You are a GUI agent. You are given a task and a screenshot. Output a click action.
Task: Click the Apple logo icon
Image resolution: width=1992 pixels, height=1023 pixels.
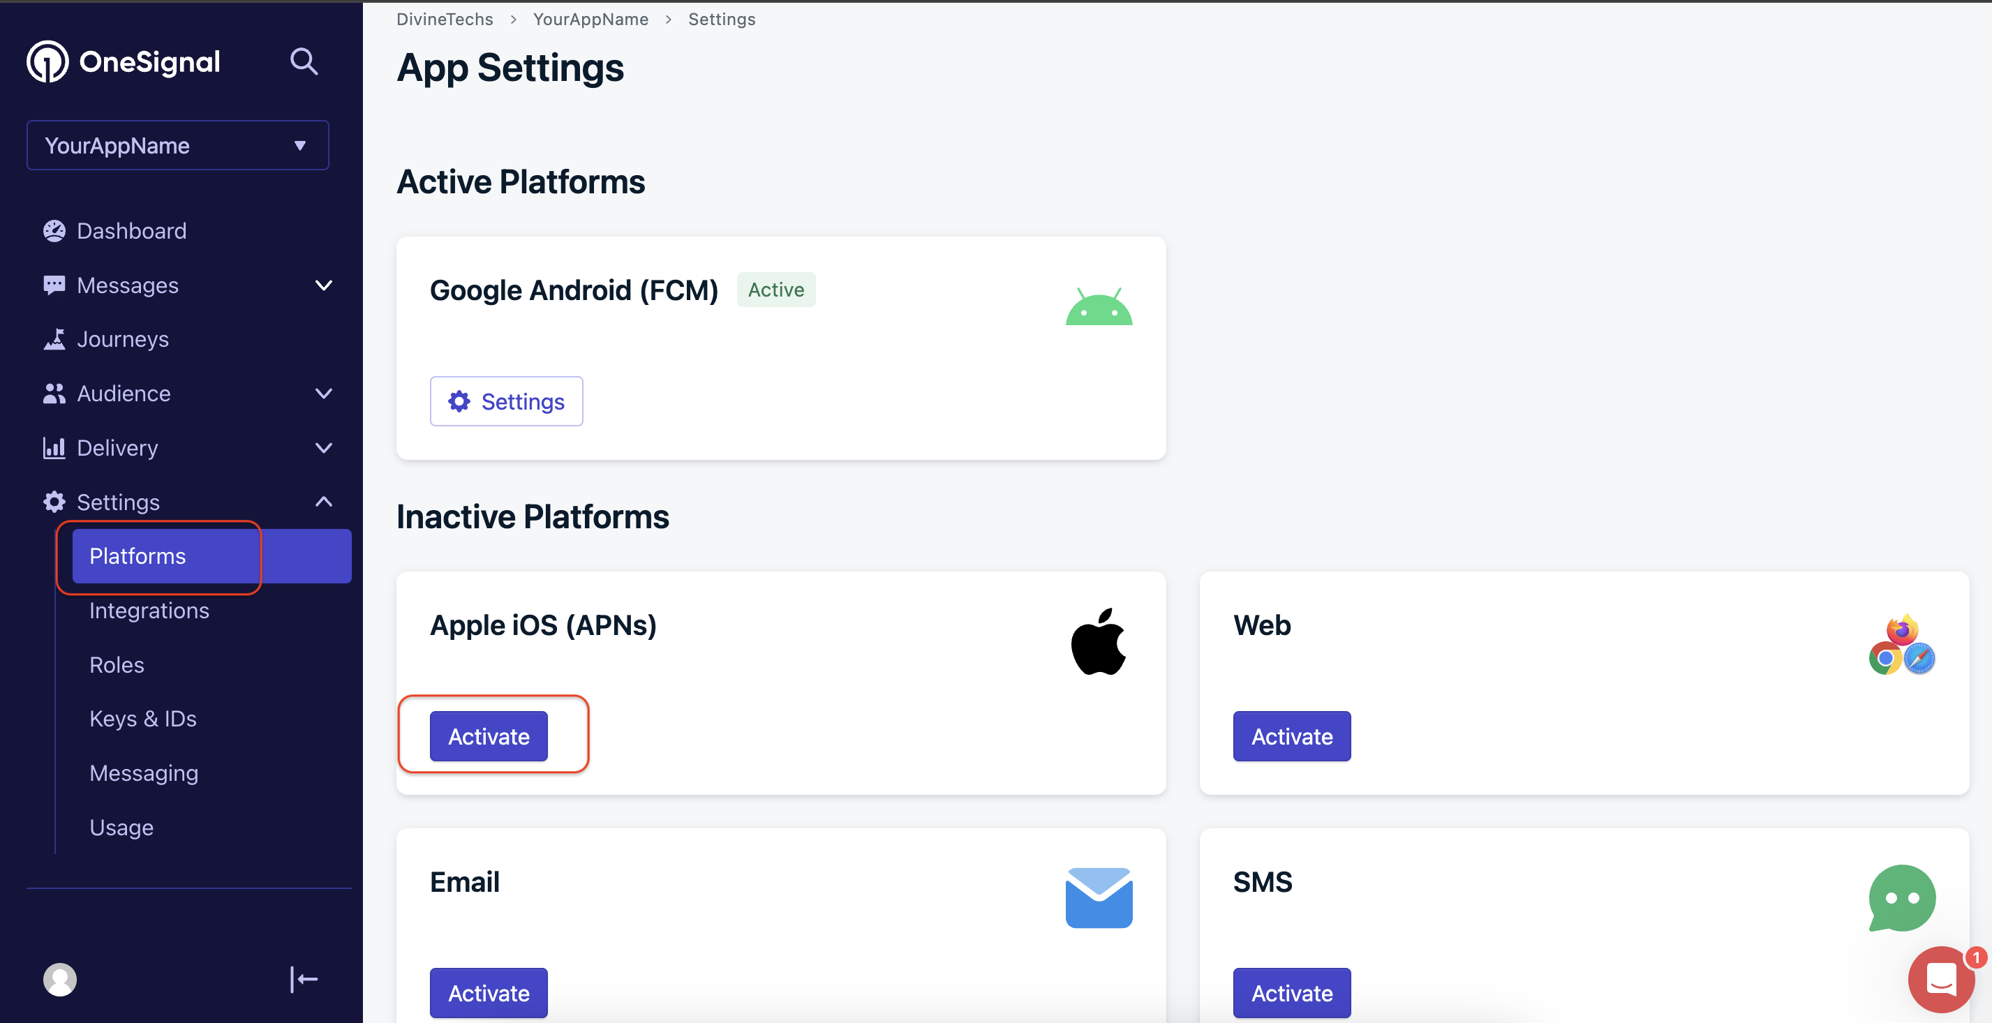(x=1098, y=642)
